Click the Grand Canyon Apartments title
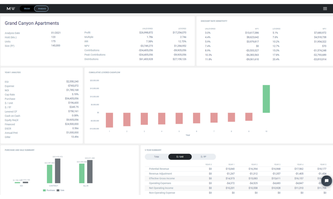The width and height of the screenshot is (333, 199). click(32, 23)
